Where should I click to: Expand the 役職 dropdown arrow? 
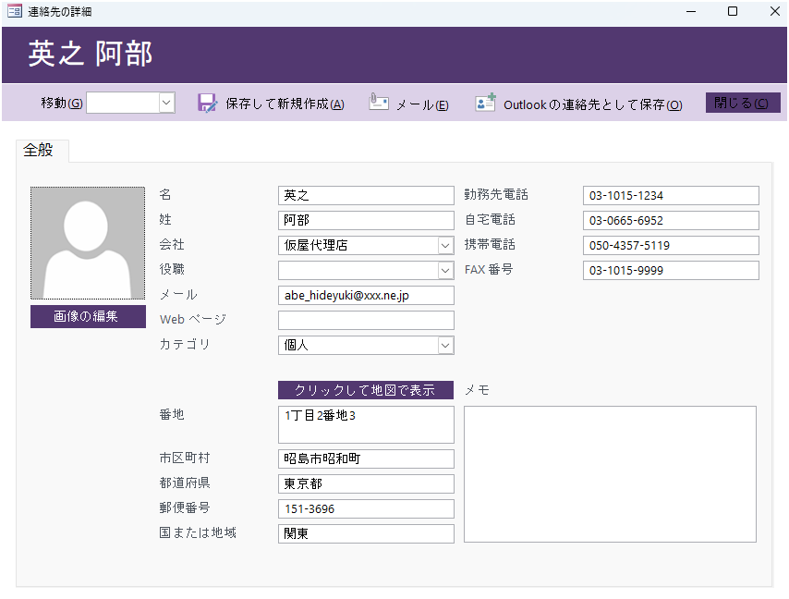(445, 270)
